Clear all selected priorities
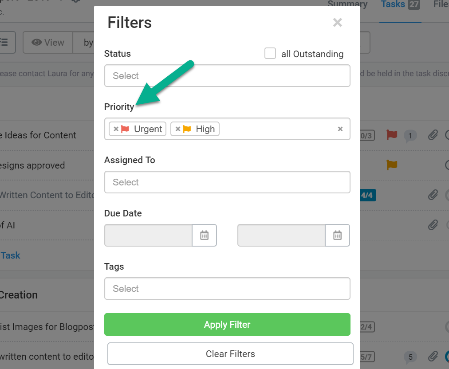The width and height of the screenshot is (449, 369). click(340, 129)
